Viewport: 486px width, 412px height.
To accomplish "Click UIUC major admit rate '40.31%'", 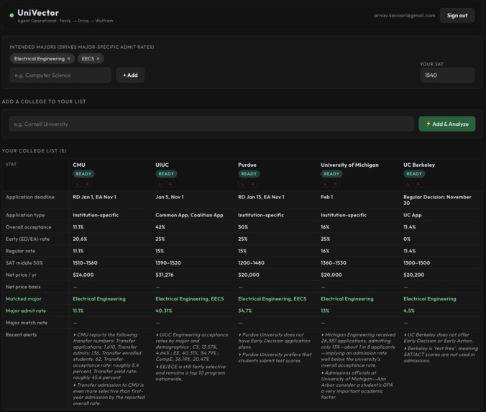I will (164, 311).
